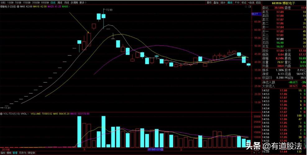The height and width of the screenshot is (155, 307).
Task: Click the MA20: 41.20 indicator label
Action: click(54, 7)
